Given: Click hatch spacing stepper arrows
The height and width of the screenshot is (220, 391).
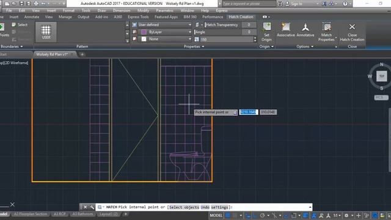Looking at the screenshot, I should tap(255, 39).
